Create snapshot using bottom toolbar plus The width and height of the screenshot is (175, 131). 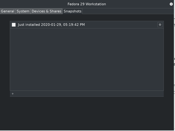13,94
